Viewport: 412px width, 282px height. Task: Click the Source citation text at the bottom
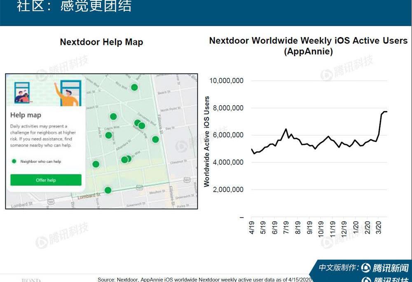pos(205,280)
